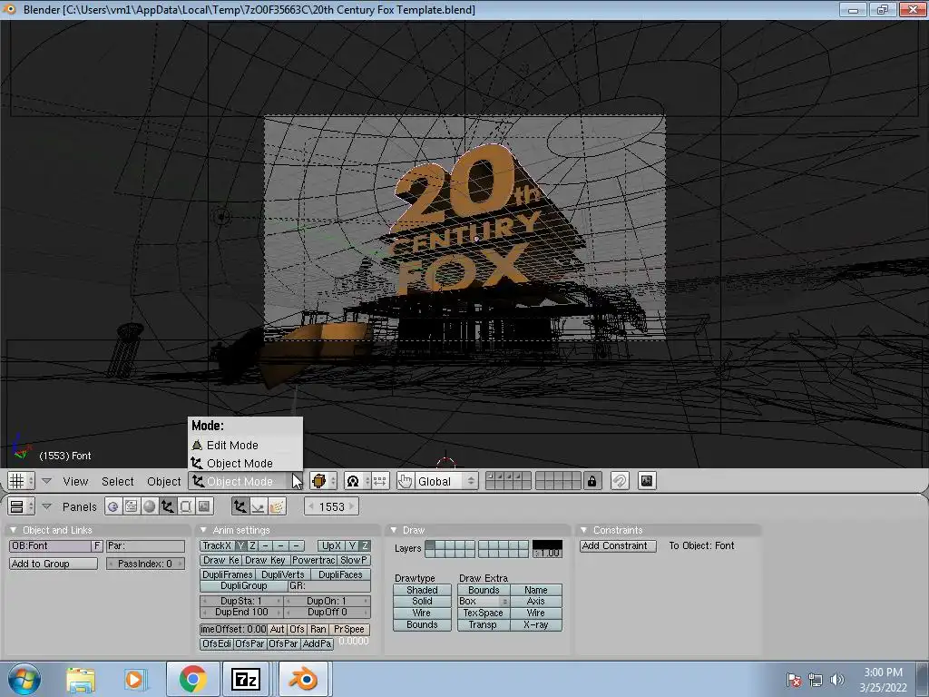Viewport: 929px width, 697px height.
Task: Switch to Editing context icon in Panels
Action: (x=186, y=506)
